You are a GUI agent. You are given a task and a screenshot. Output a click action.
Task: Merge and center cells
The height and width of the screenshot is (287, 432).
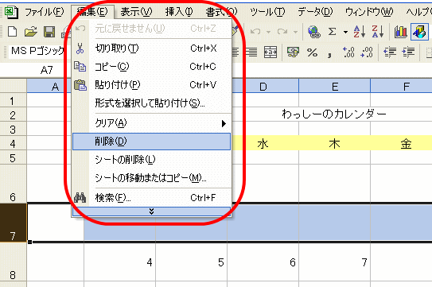pyautogui.click(x=270, y=52)
